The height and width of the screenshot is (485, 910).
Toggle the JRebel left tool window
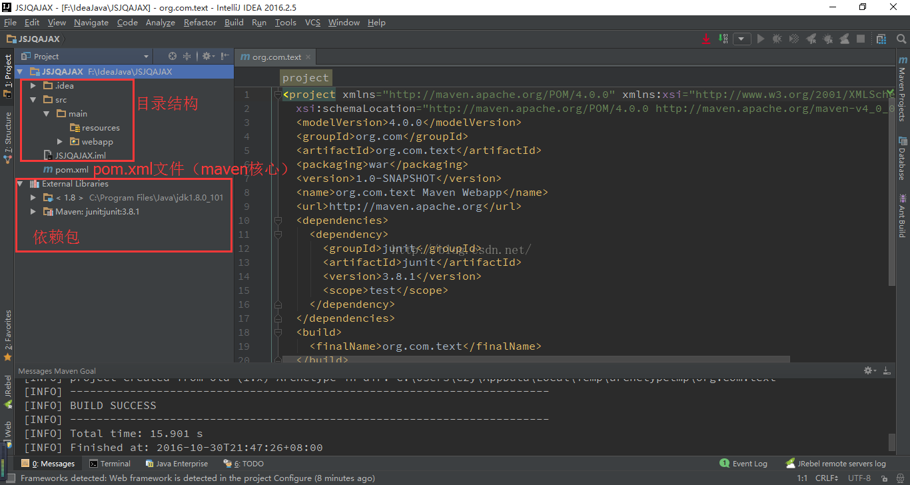pyautogui.click(x=8, y=391)
